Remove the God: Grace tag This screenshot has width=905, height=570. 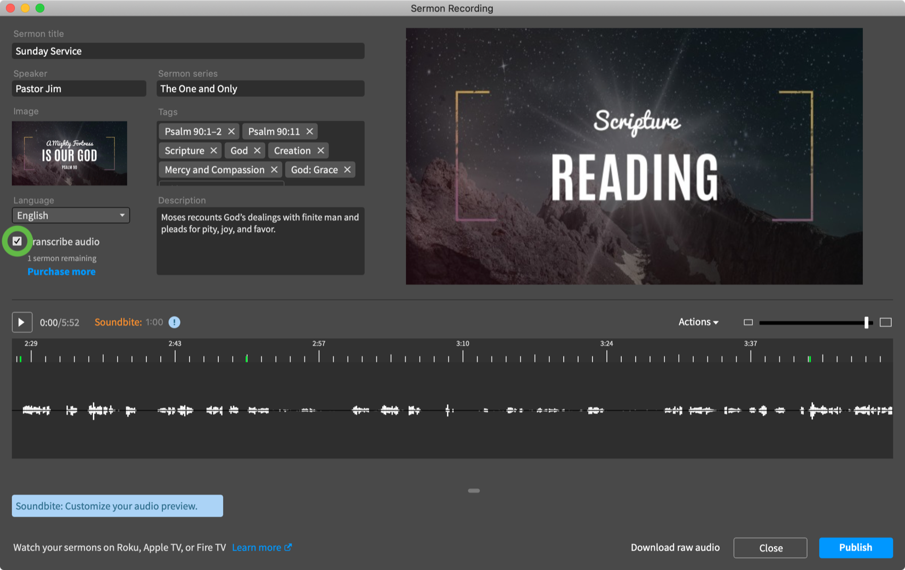[347, 170]
